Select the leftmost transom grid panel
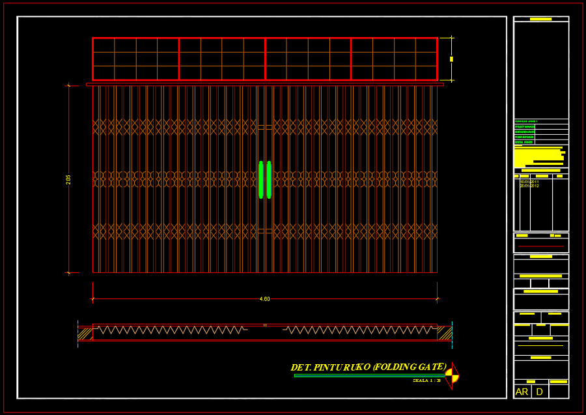Viewport: 586px width, 415px height. pos(135,59)
